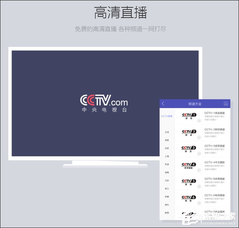This screenshot has width=239, height=228.
Task: Open the CCTV-7农业频道 title
Action: (214, 212)
